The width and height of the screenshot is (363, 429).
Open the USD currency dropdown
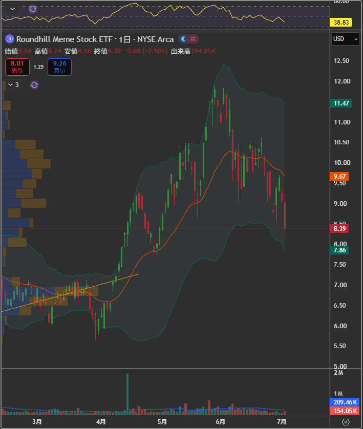[345, 39]
